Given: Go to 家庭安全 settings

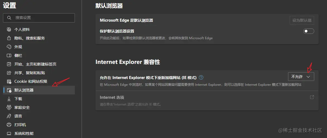Looking at the screenshot, I should pyautogui.click(x=39, y=107).
